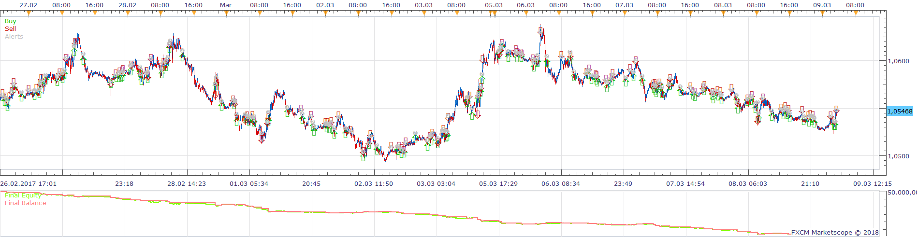Click the Final Equity legend label
The image size is (918, 237).
coord(23,195)
